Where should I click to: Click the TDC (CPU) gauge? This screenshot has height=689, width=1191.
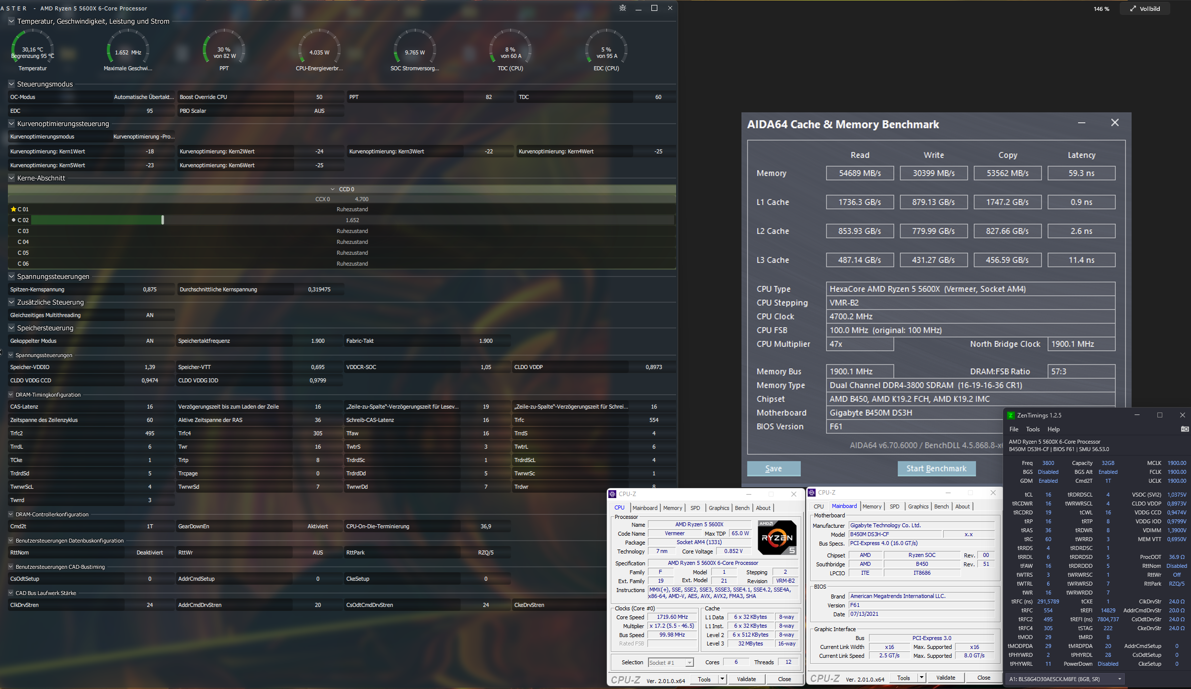click(510, 50)
